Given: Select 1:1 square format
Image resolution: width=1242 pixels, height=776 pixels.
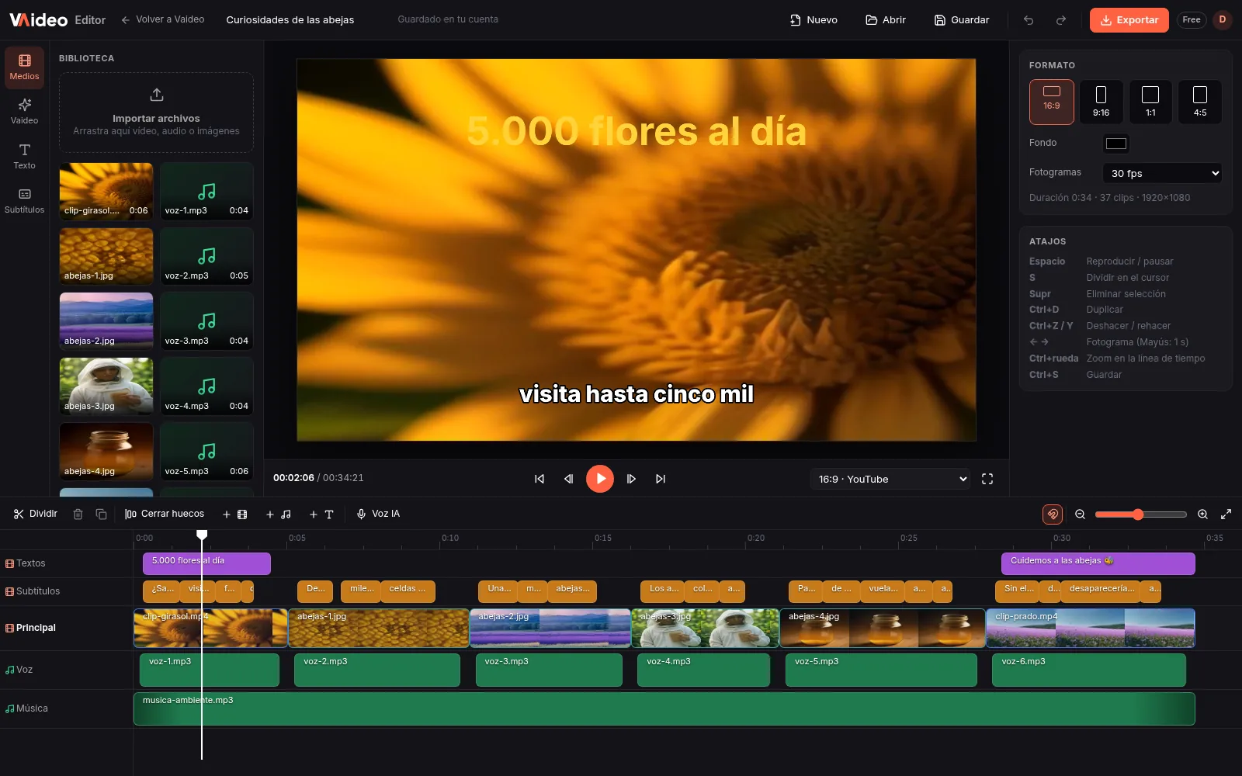Looking at the screenshot, I should (1150, 102).
